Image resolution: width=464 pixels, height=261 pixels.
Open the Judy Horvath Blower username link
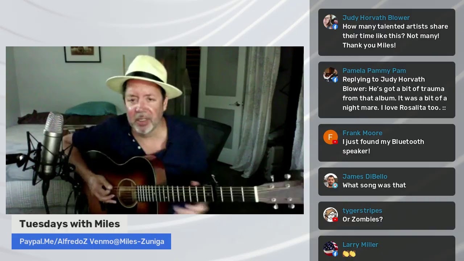point(376,18)
